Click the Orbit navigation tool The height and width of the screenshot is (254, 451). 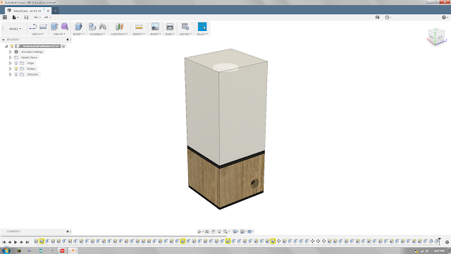point(199,231)
